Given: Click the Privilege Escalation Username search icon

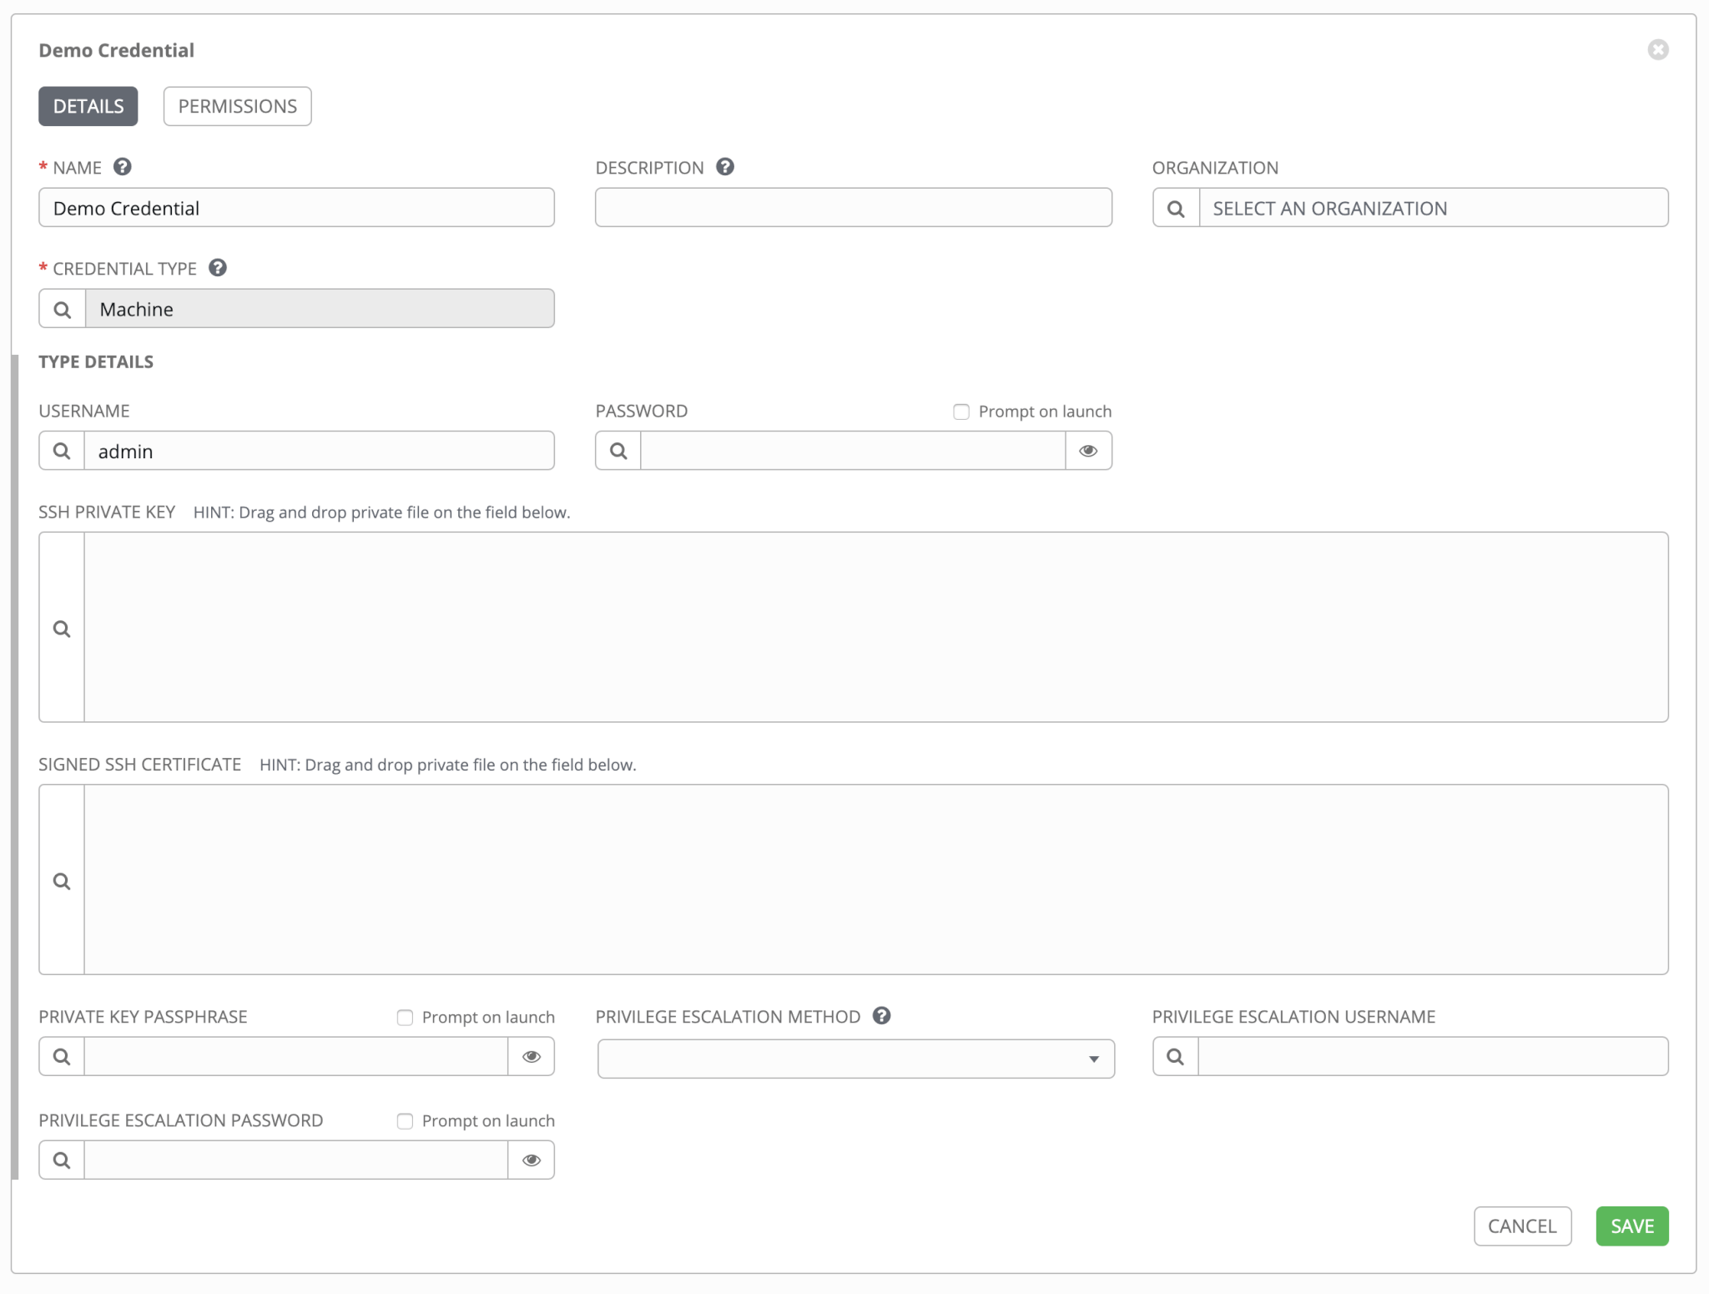Looking at the screenshot, I should click(1175, 1056).
